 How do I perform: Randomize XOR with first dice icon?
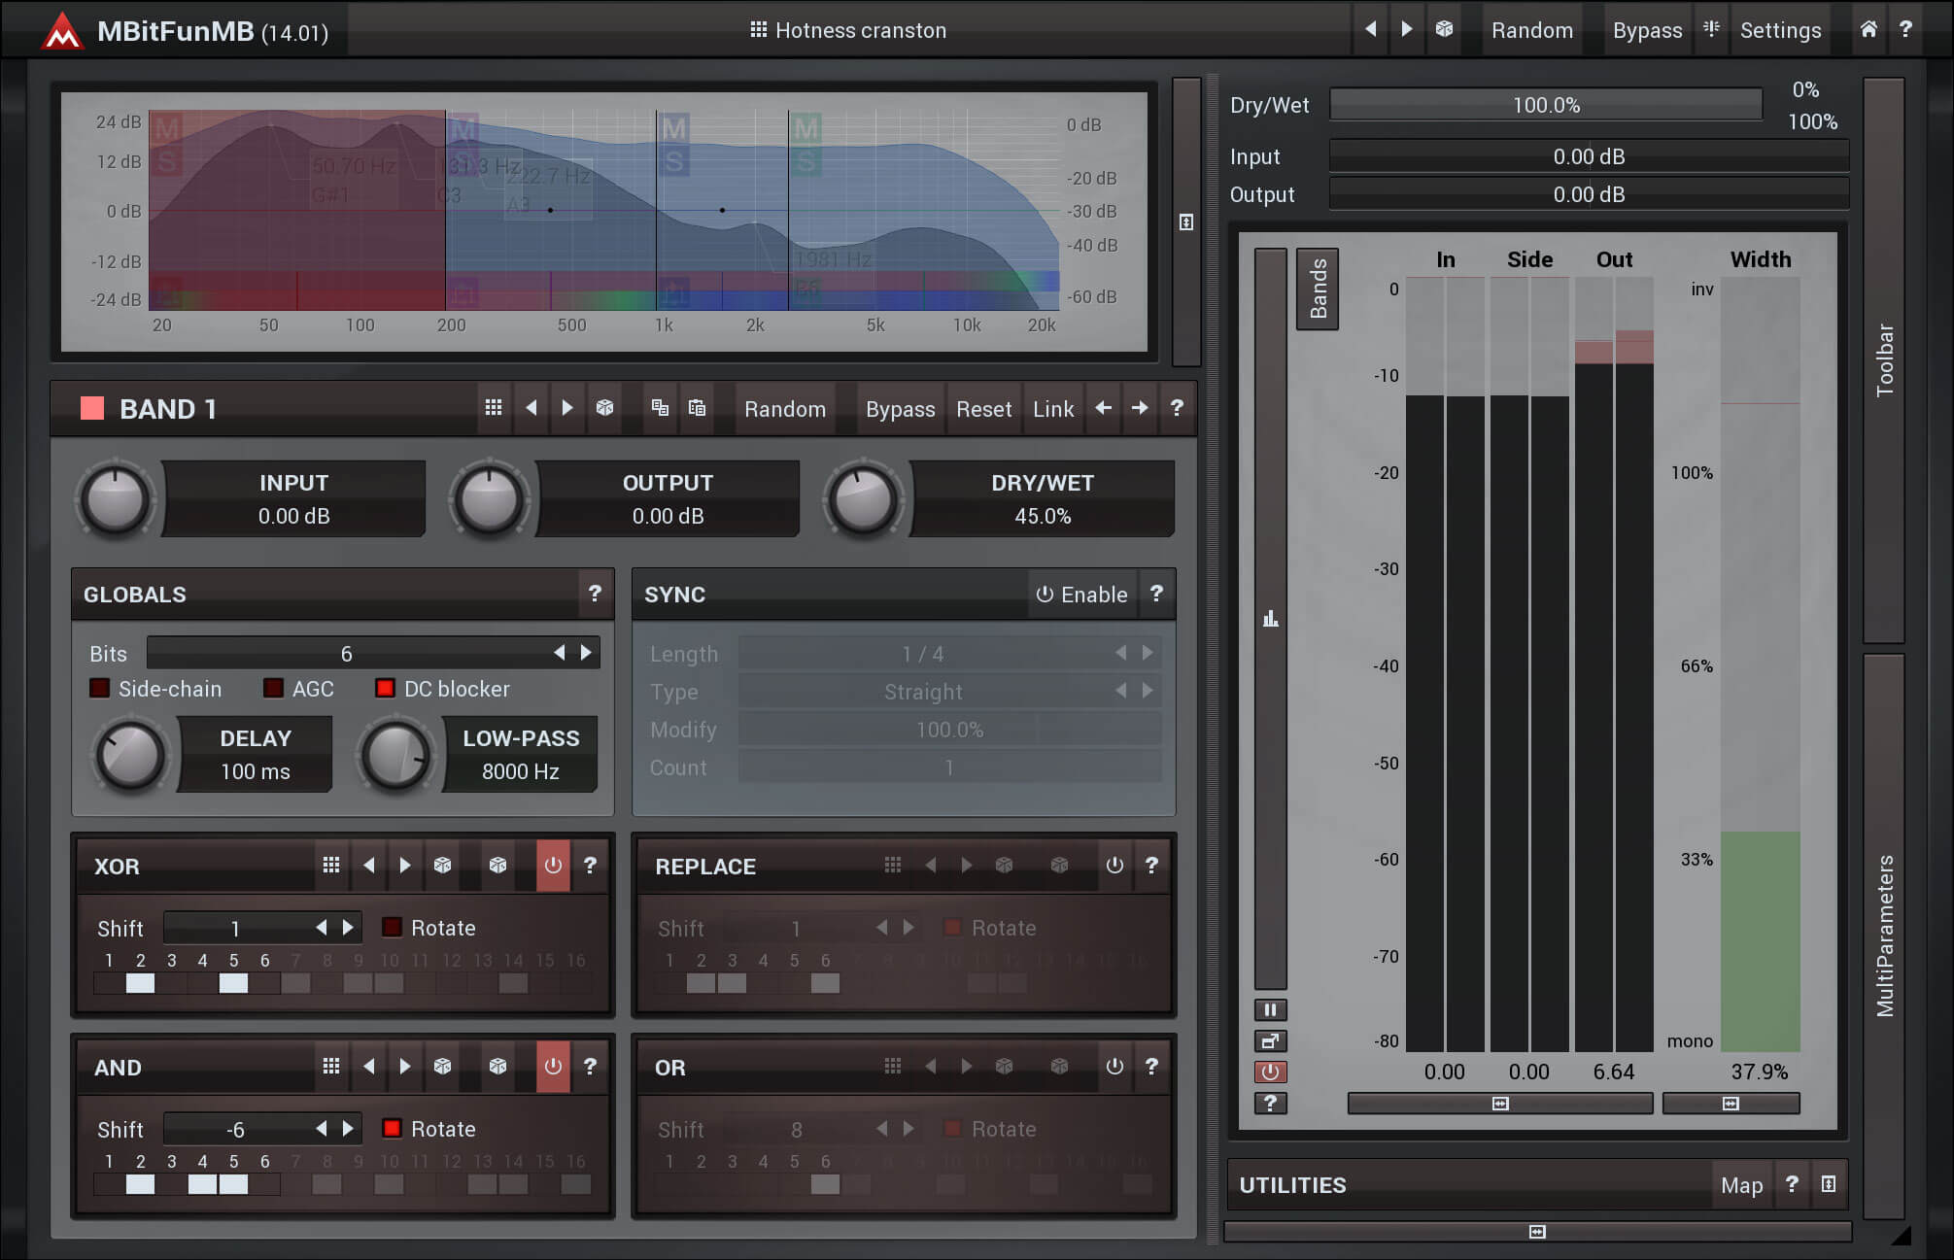tap(442, 865)
